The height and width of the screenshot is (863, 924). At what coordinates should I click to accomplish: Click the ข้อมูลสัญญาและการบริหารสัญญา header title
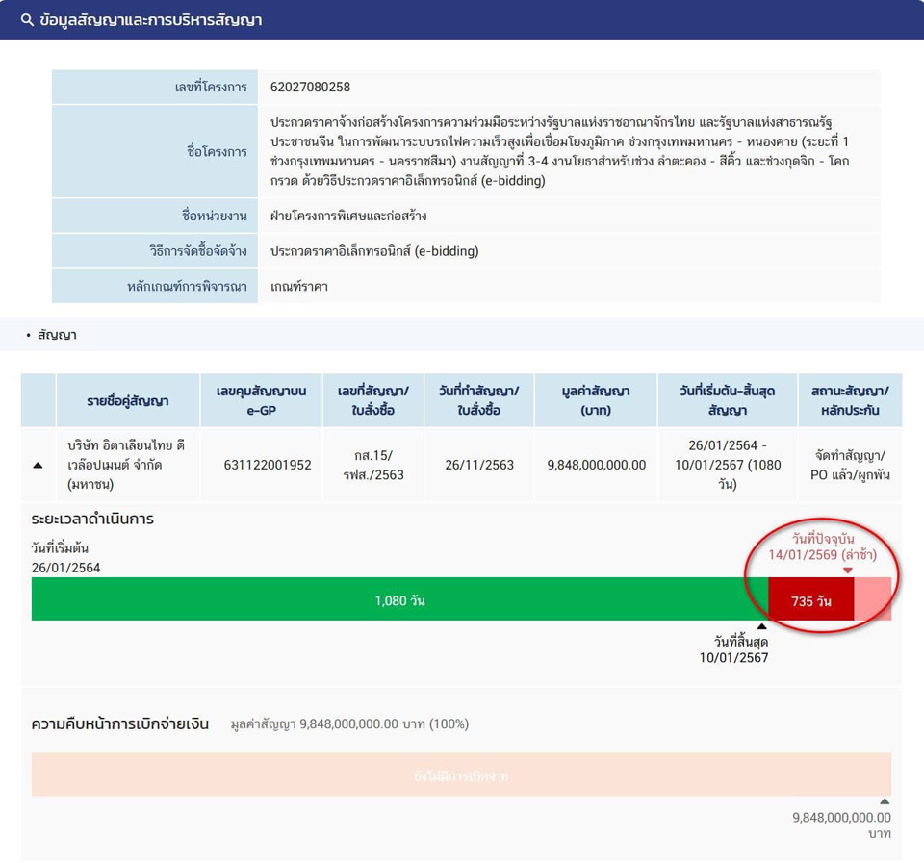(x=151, y=20)
